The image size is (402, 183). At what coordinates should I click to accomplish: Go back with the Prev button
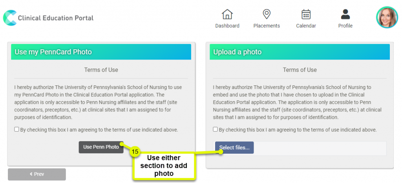pos(37,174)
